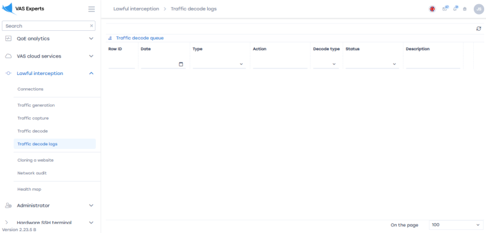Image resolution: width=486 pixels, height=233 pixels.
Task: Open the language flag selector
Action: (432, 9)
